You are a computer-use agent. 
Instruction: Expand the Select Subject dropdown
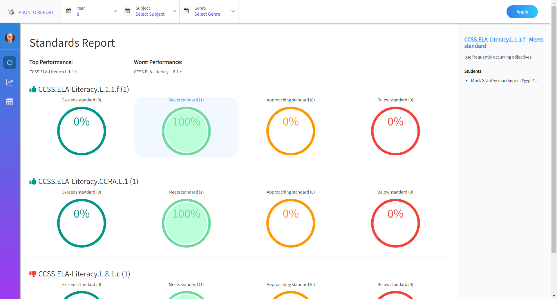[x=174, y=11]
